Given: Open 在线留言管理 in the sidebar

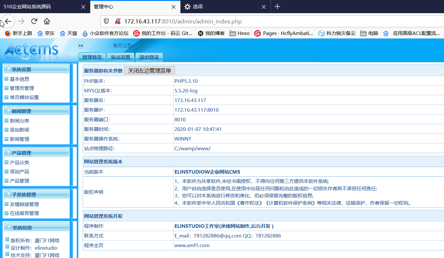Looking at the screenshot, I should pyautogui.click(x=24, y=213).
